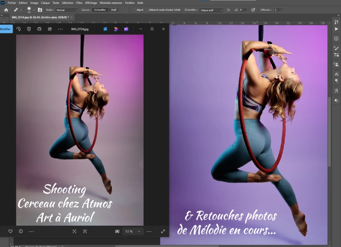Open Photoshop History panel icon
The height and width of the screenshot is (247, 341).
pos(336,22)
